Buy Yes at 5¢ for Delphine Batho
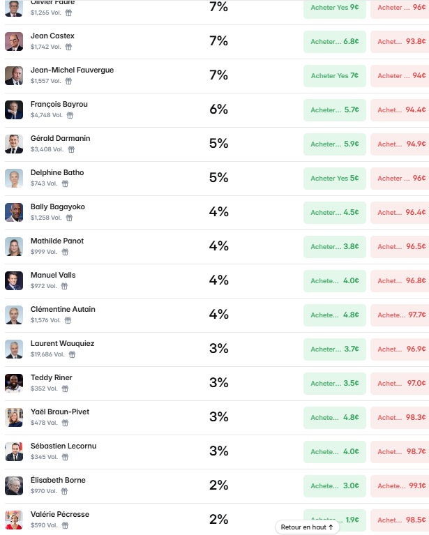Image resolution: width=429 pixels, height=535 pixels. tap(334, 178)
